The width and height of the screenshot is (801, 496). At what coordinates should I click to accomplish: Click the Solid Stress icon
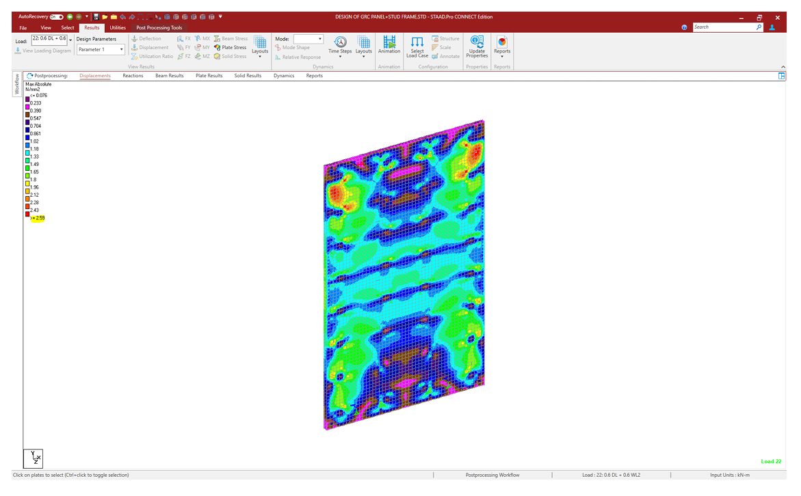coord(217,57)
